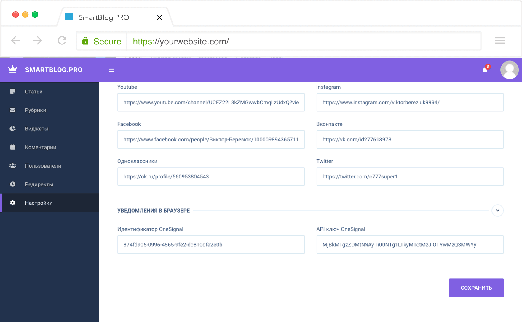Select the API ключ OneSignal field
The width and height of the screenshot is (522, 322).
coord(410,245)
